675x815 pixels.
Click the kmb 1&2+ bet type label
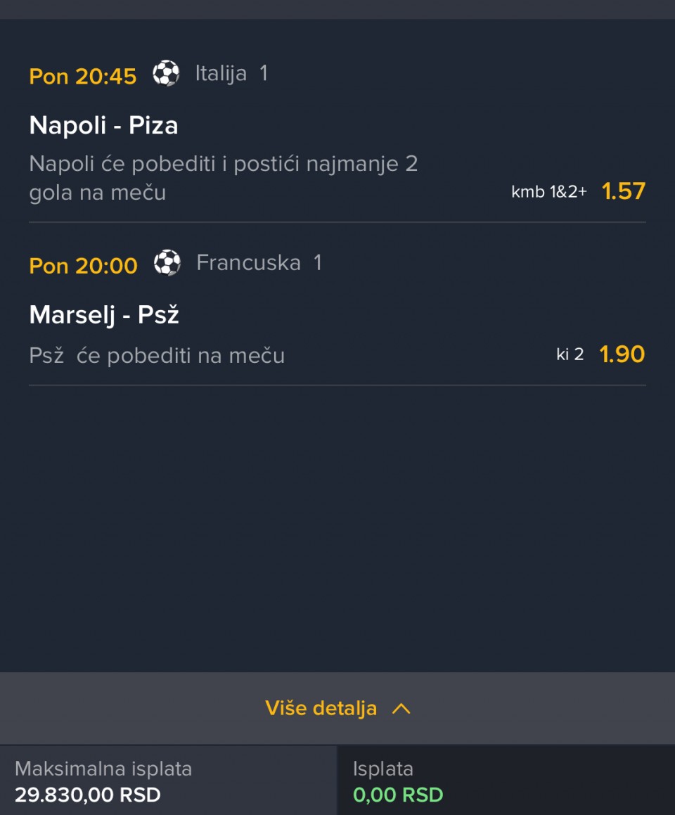point(548,192)
